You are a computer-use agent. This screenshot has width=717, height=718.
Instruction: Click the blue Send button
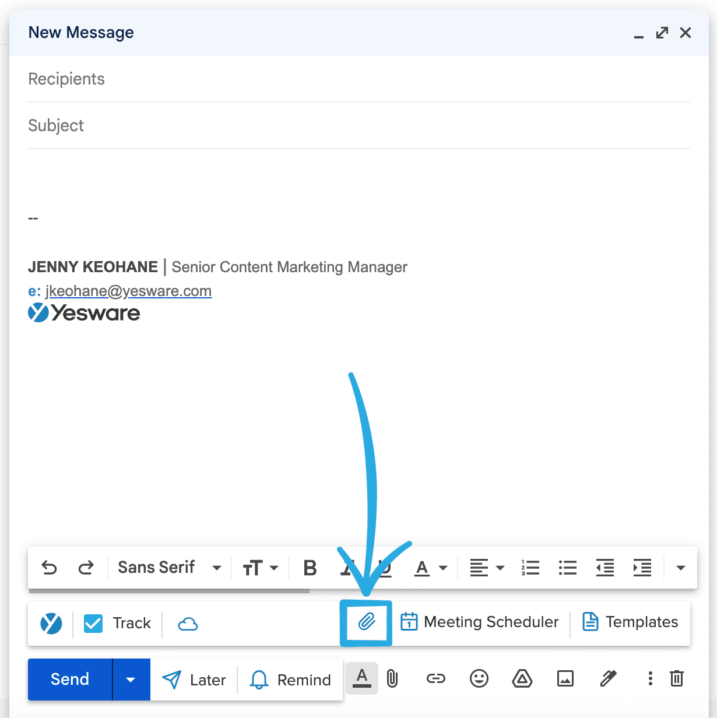point(70,680)
